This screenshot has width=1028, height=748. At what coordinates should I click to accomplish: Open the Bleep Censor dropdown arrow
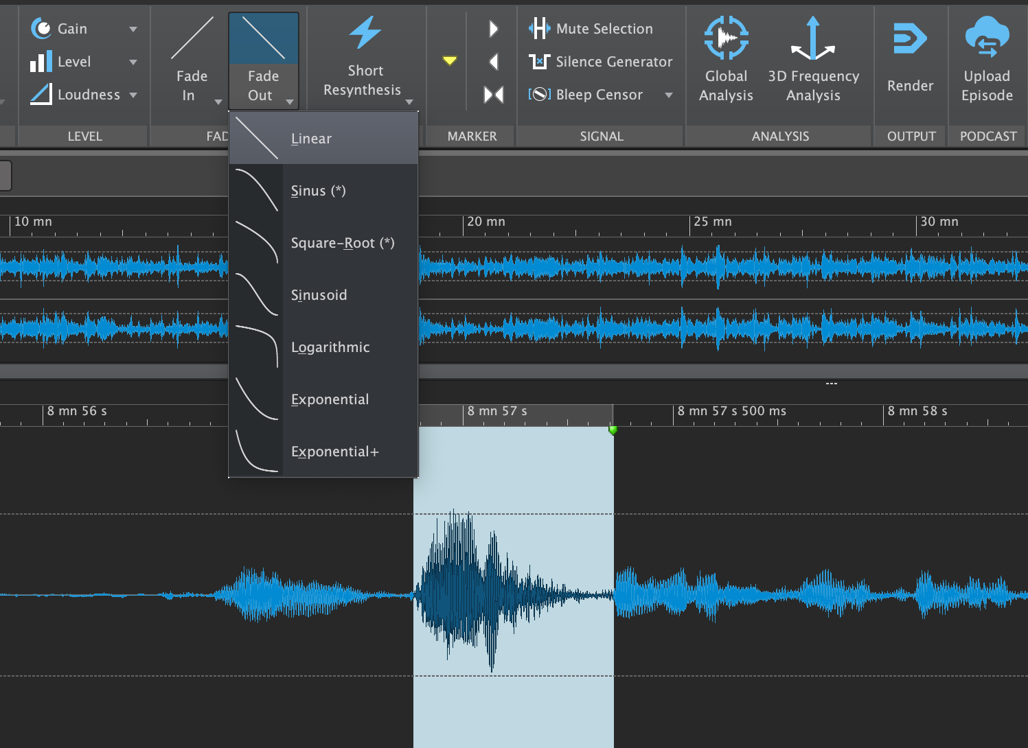pyautogui.click(x=668, y=95)
